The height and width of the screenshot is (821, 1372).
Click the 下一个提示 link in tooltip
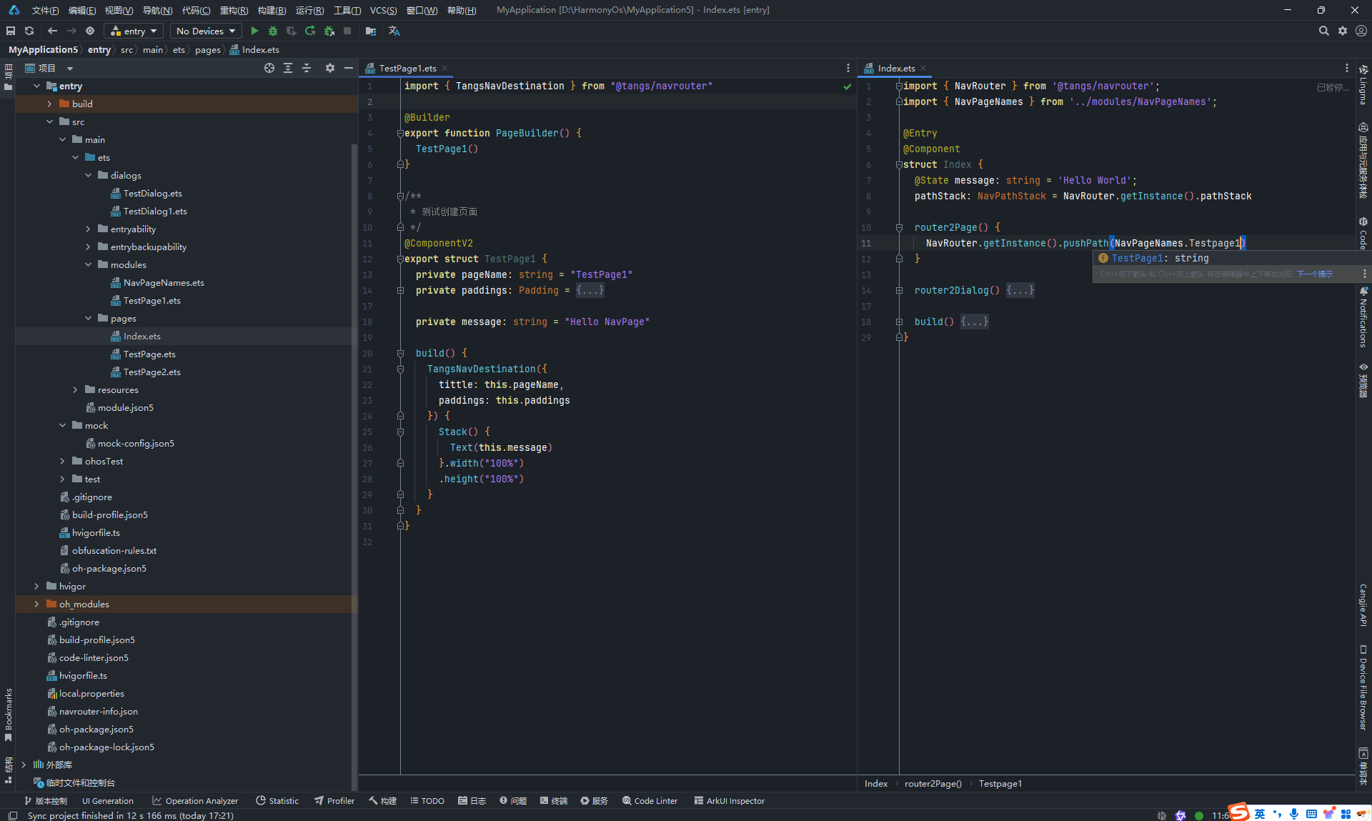(x=1315, y=274)
